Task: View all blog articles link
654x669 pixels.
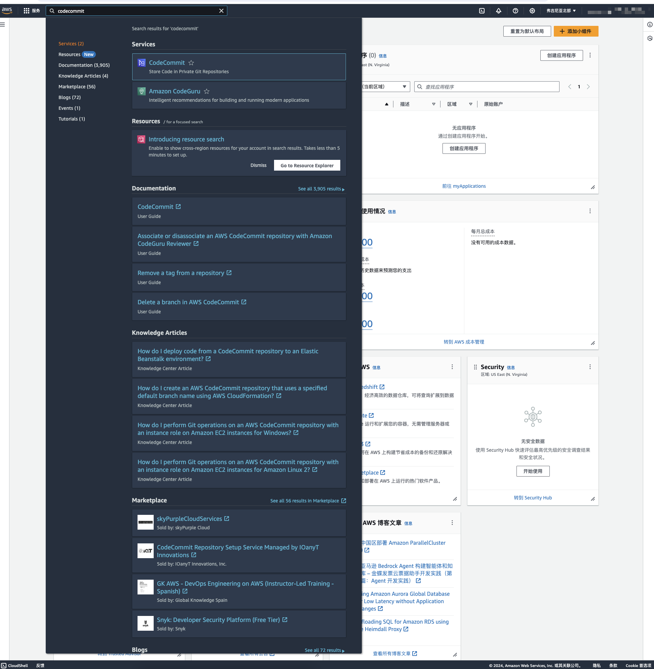Action: coord(395,654)
